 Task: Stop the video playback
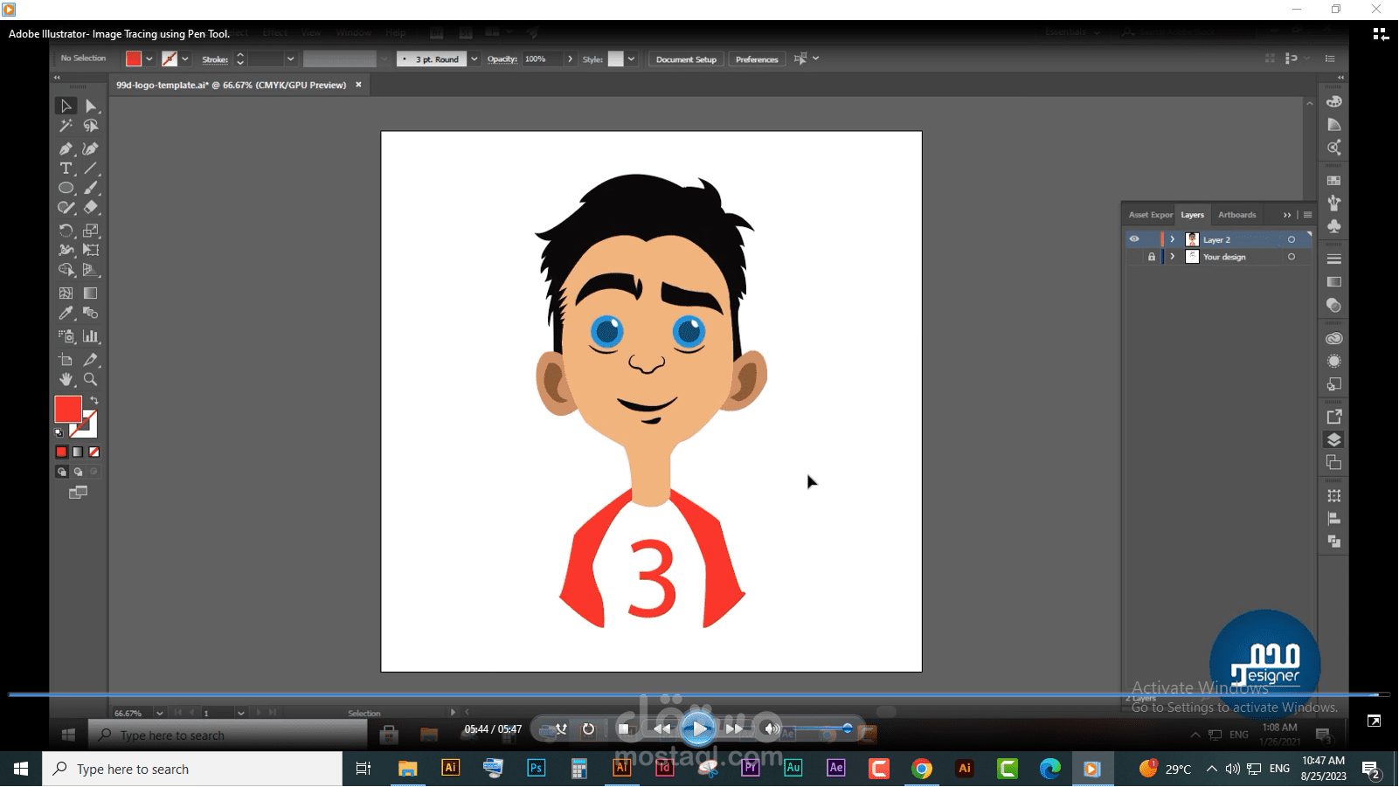coord(624,728)
